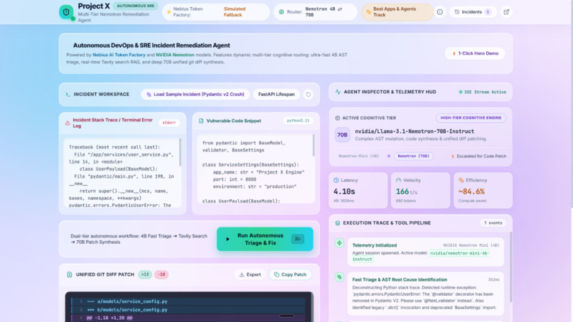
Task: Click the Escalated for Code Patch label
Action: point(478,156)
